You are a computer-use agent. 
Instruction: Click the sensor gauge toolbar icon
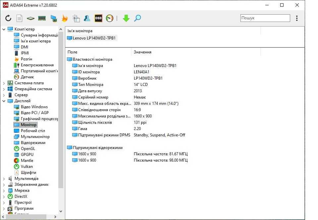pyautogui.click(x=110, y=18)
